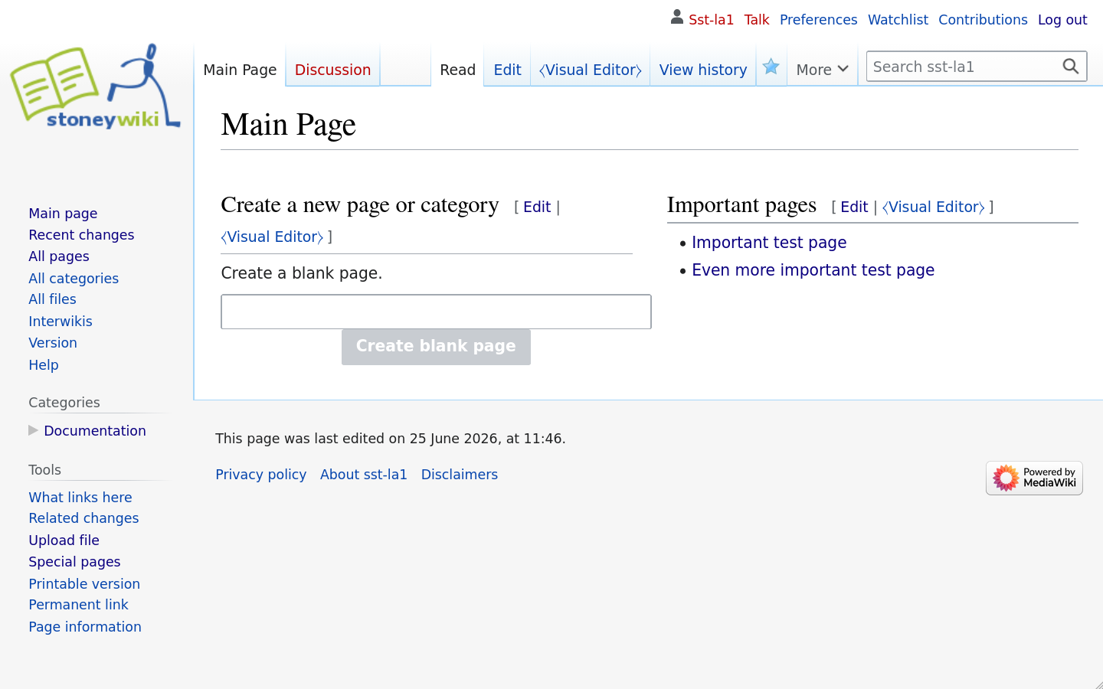Click the user avatar icon
Screen dimensions: 1103x689
(x=676, y=17)
